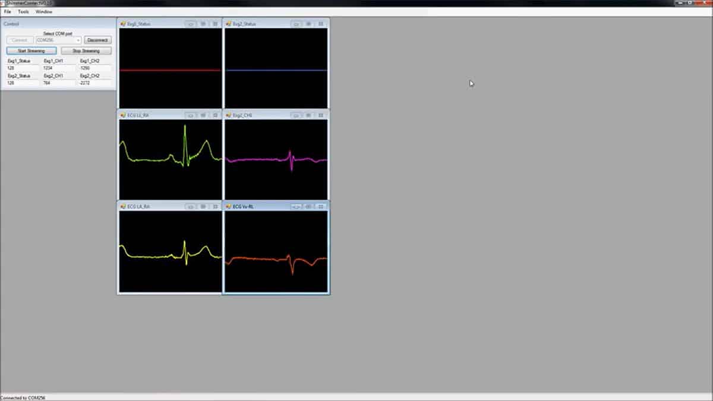Maximize the ECG LA_RA plot window

203,207
